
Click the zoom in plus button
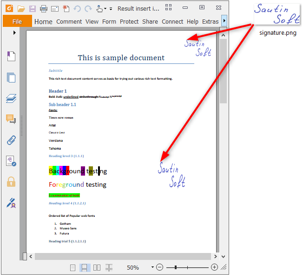tap(214, 267)
